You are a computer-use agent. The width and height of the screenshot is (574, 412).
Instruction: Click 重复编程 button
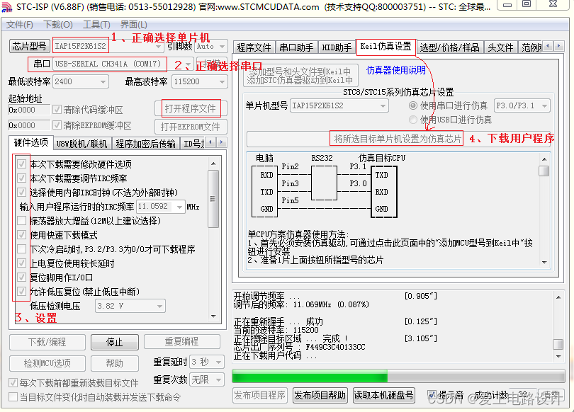point(182,342)
